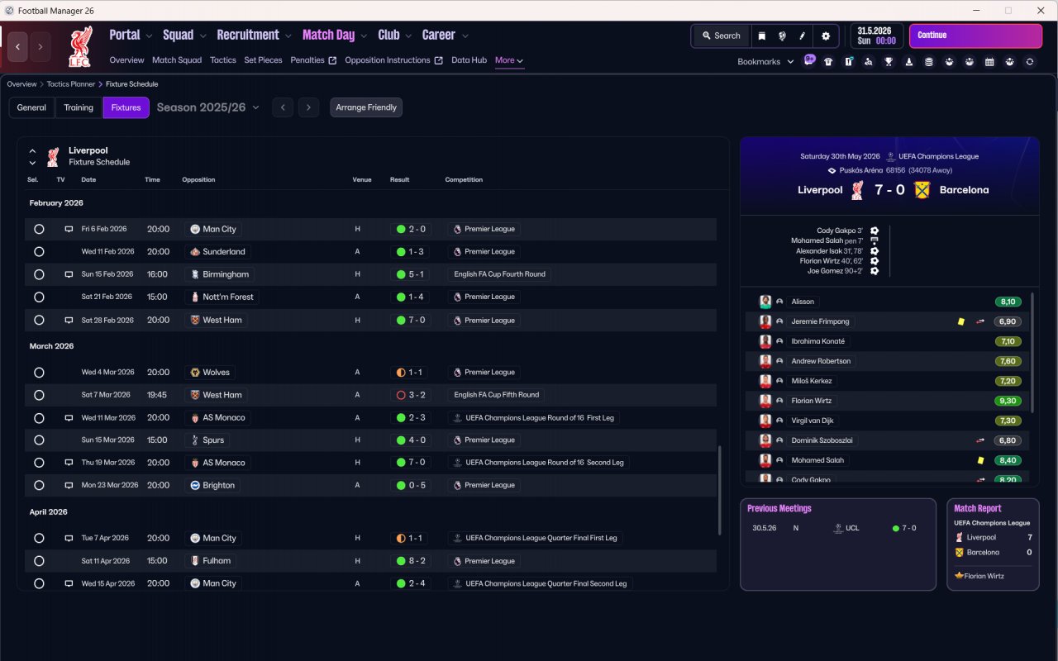
Task: Open the bookmark icon beside Search
Action: [761, 36]
